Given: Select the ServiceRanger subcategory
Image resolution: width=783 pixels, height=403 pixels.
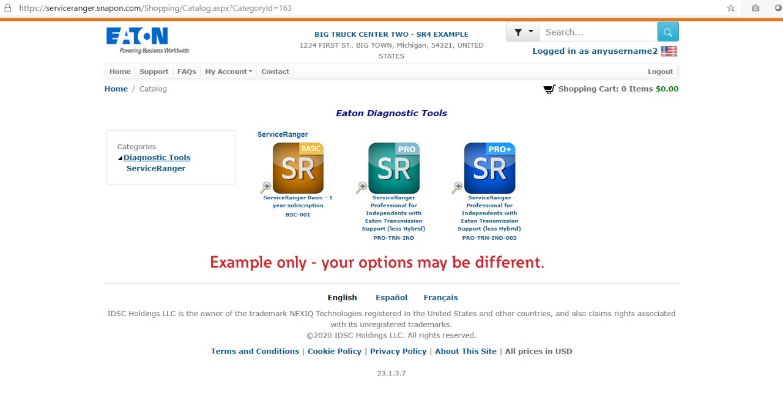Looking at the screenshot, I should coord(156,169).
